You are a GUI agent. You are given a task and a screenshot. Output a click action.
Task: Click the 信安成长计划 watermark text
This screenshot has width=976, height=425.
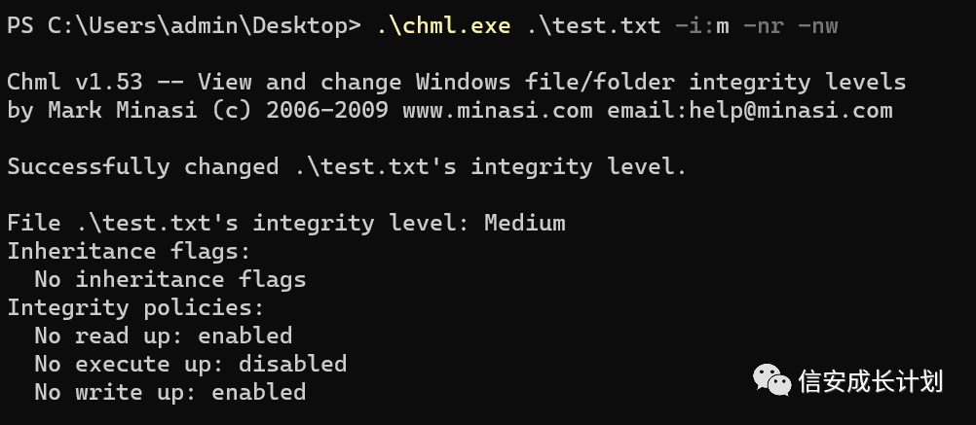coord(871,381)
